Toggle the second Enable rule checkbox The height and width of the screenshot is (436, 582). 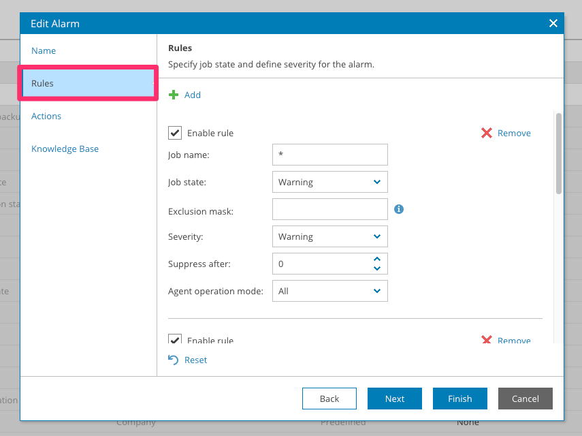coord(175,339)
